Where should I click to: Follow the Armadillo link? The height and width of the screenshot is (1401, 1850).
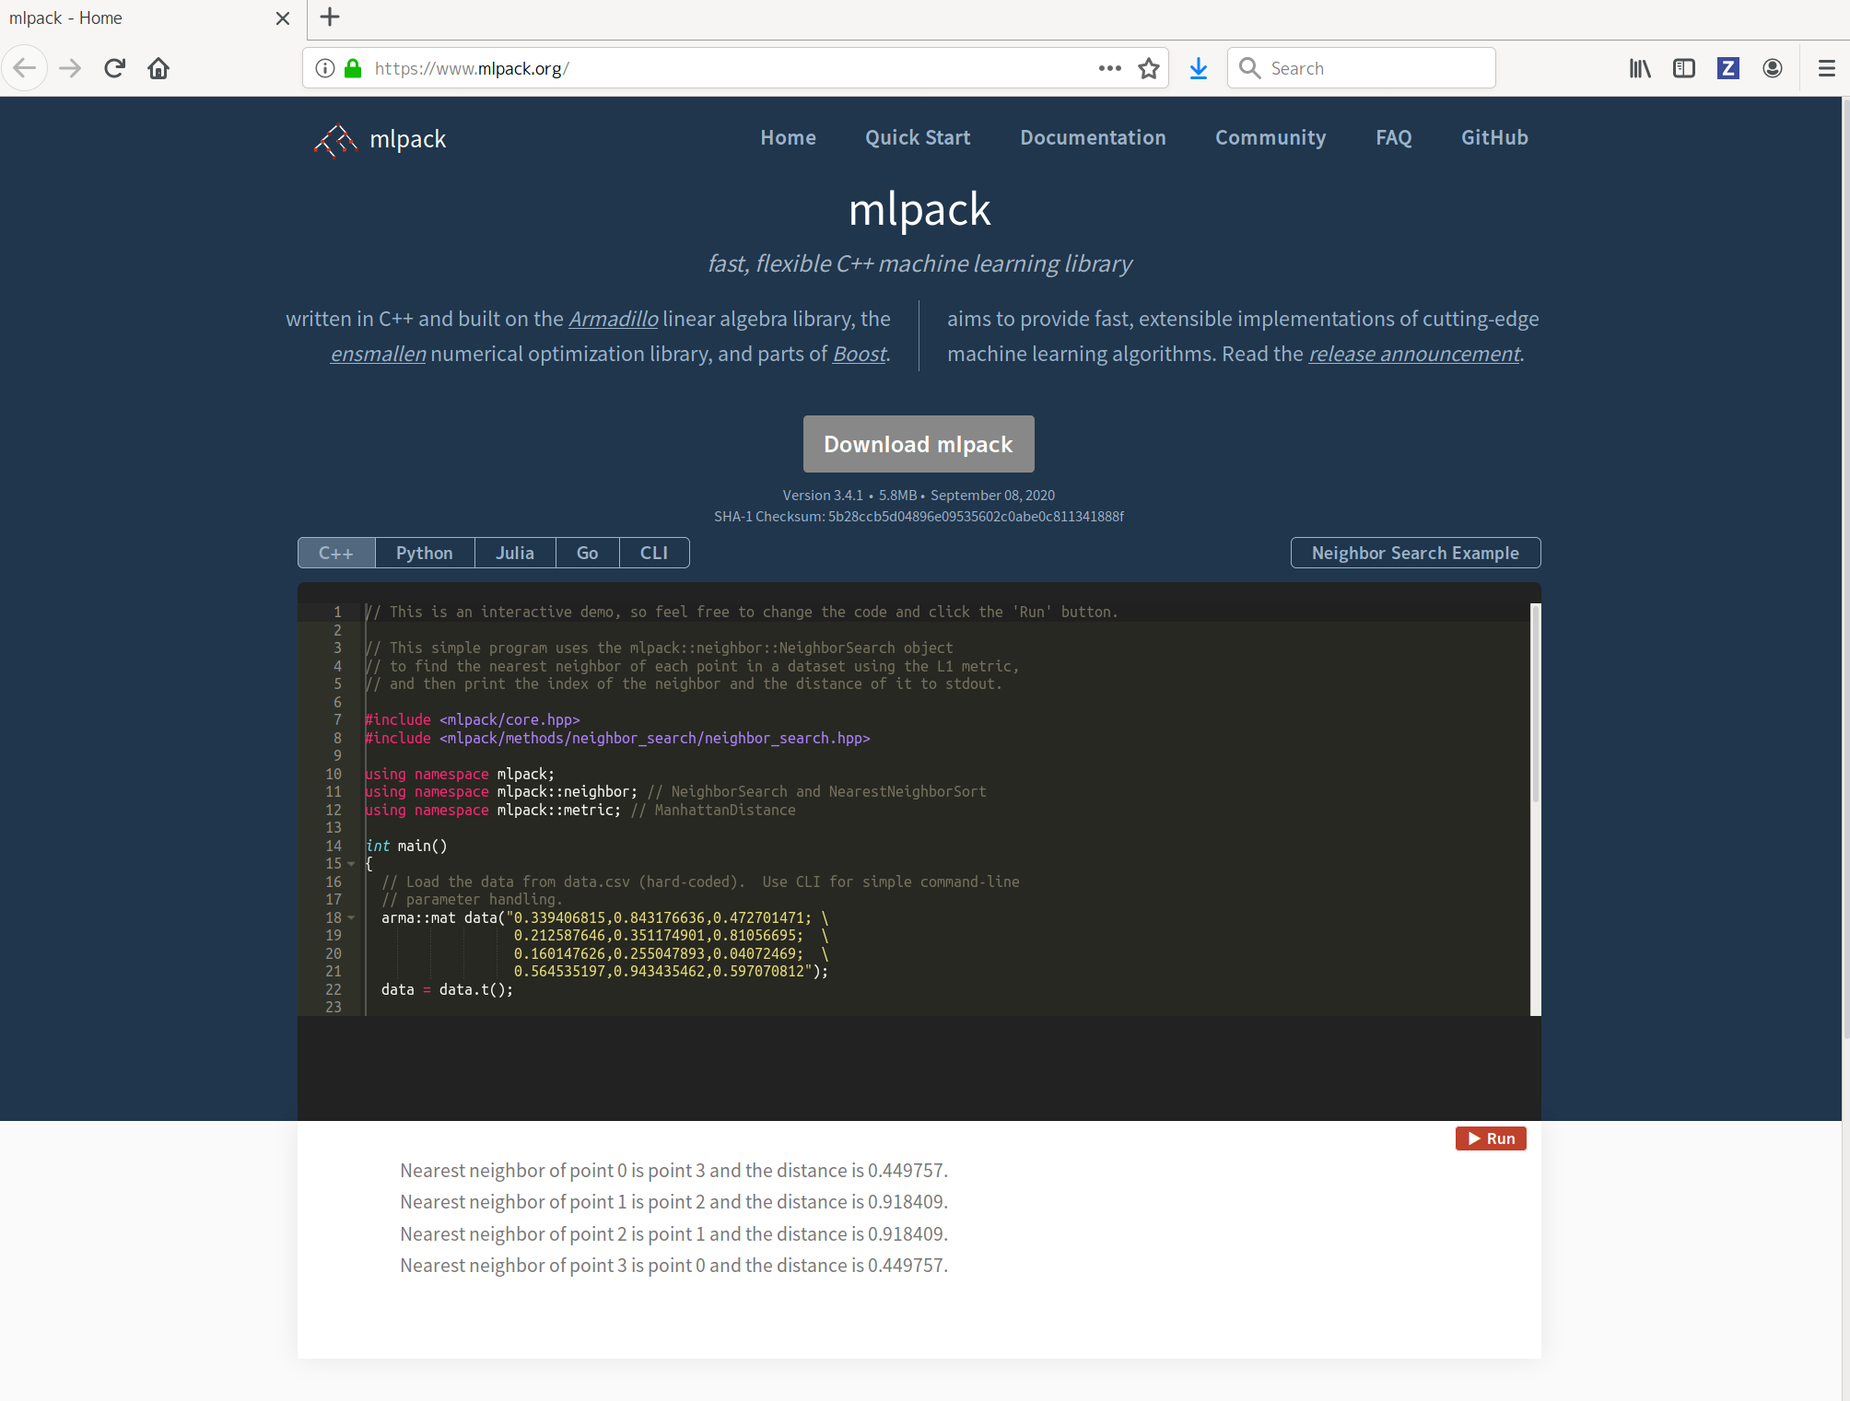click(613, 319)
